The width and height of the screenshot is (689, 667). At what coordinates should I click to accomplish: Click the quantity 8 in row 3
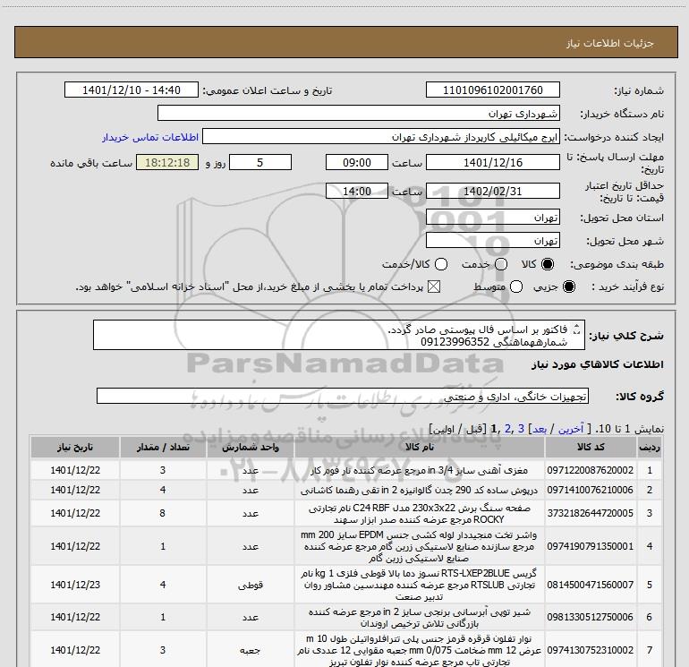coord(163,513)
